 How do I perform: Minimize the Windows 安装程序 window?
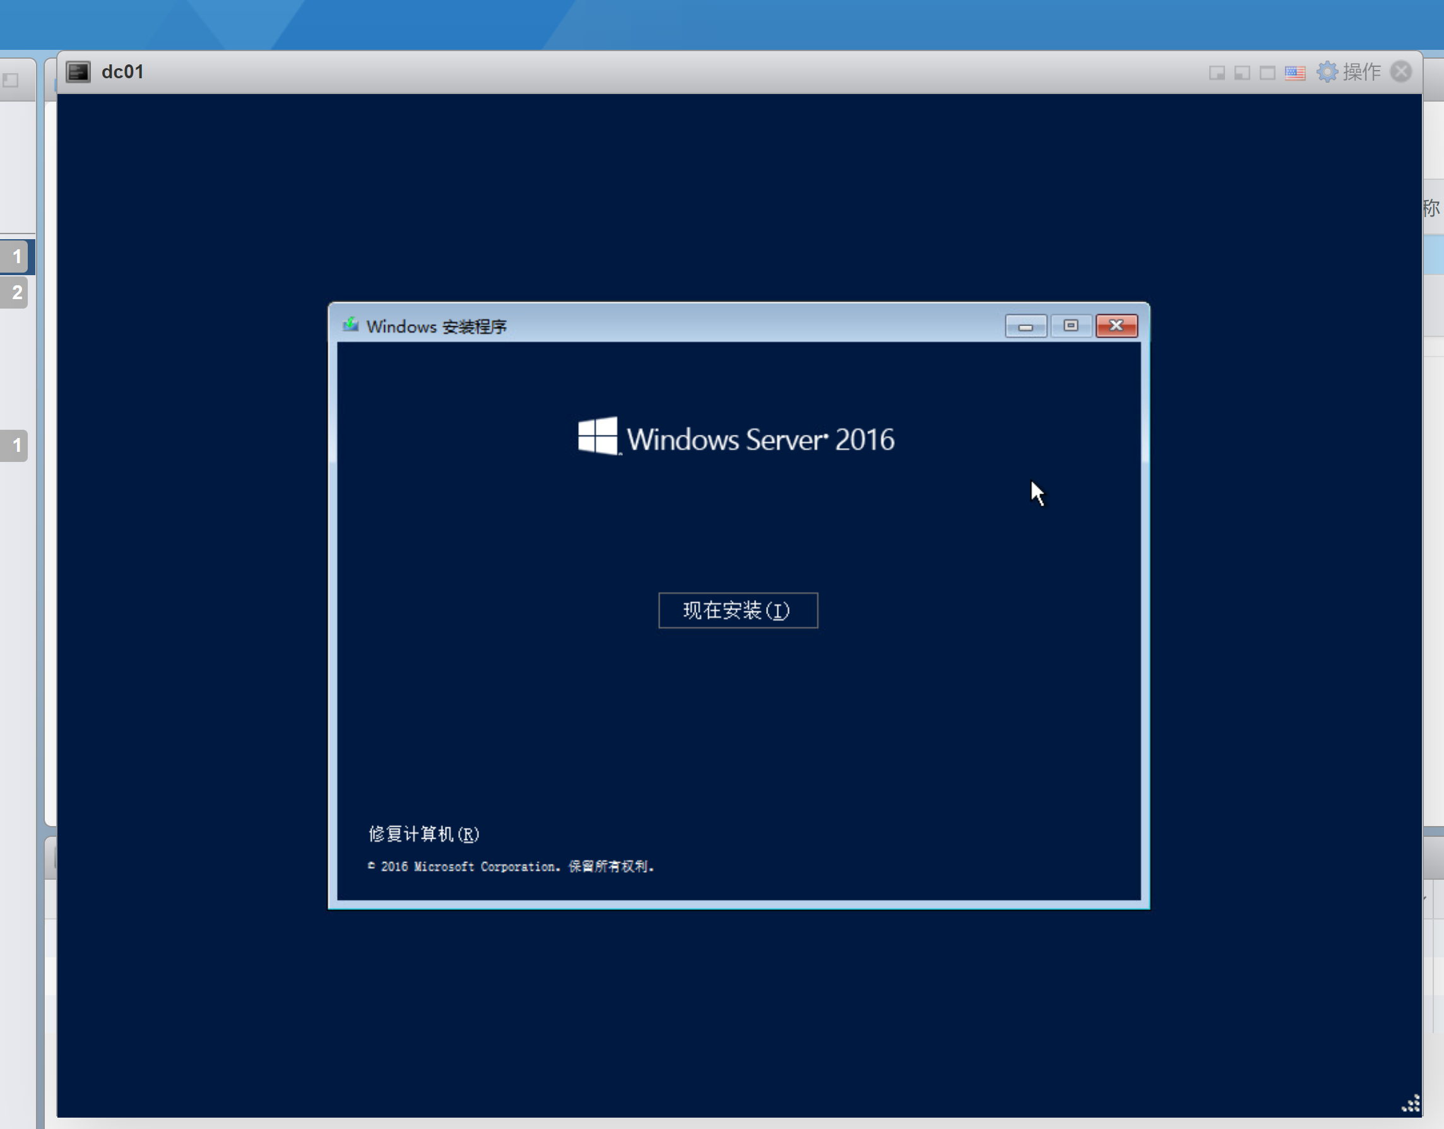tap(1026, 326)
